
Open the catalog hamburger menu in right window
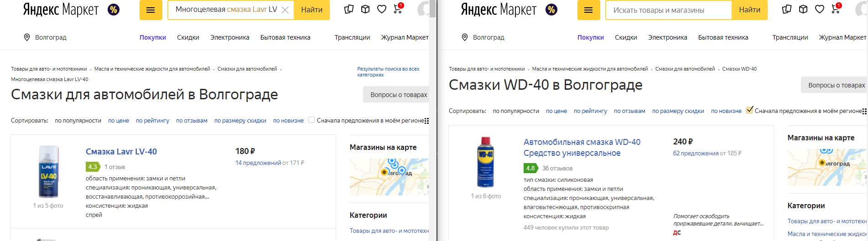pyautogui.click(x=588, y=10)
